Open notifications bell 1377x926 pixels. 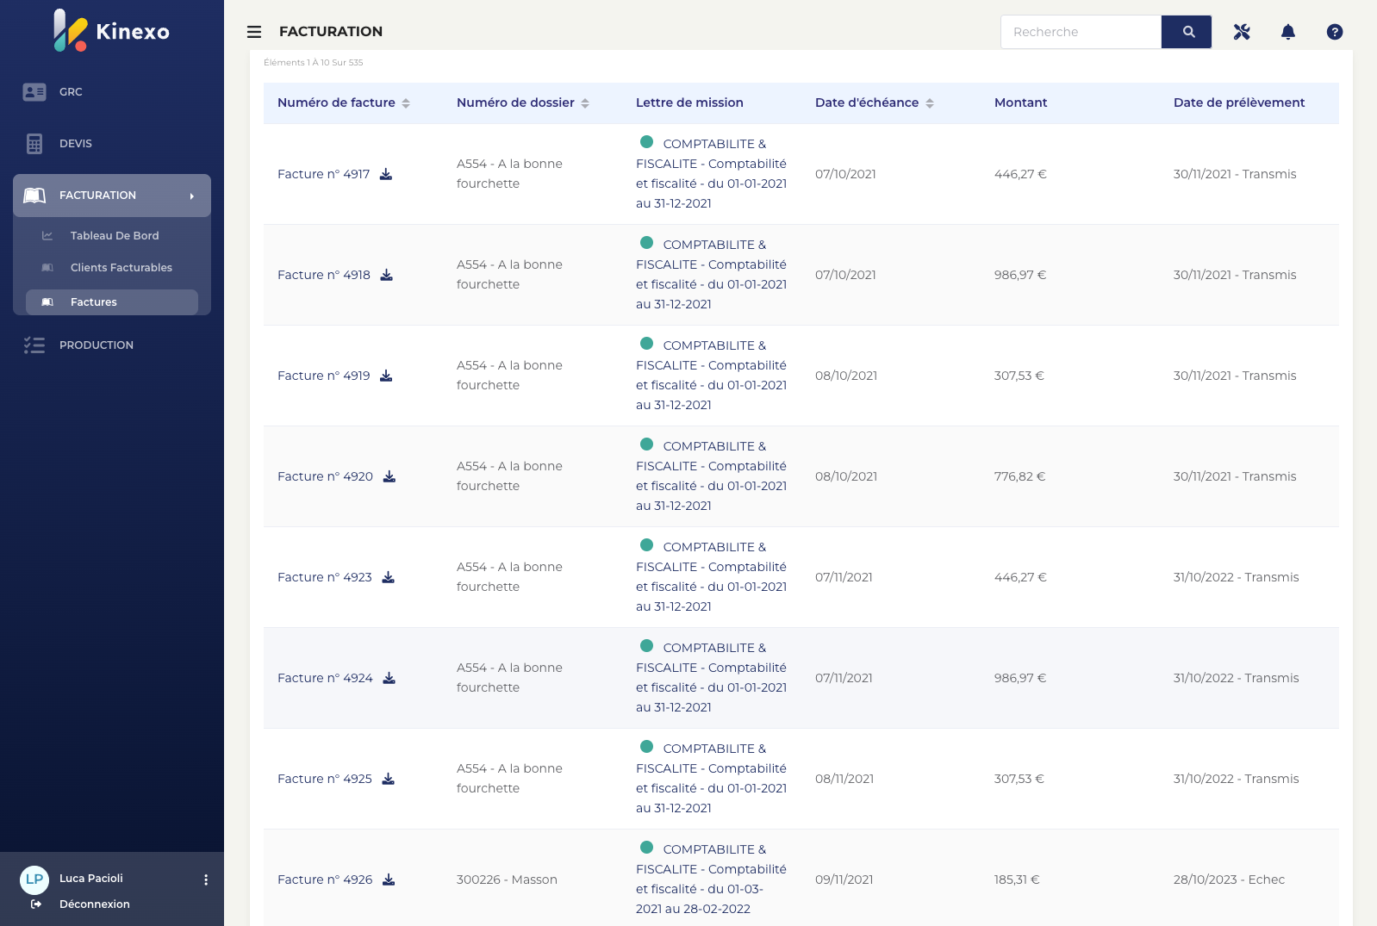click(x=1288, y=32)
